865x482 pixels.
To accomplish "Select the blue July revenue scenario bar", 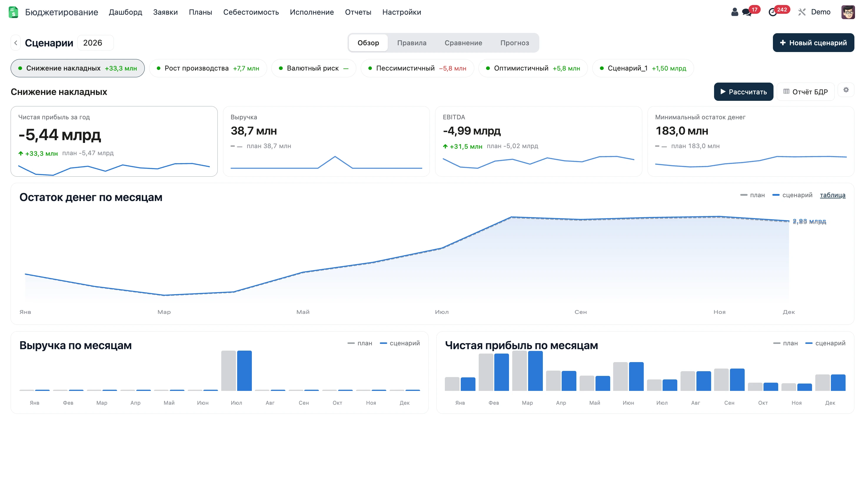I will 244,371.
